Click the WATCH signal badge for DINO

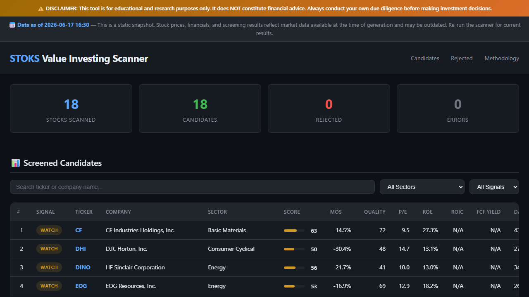point(49,267)
